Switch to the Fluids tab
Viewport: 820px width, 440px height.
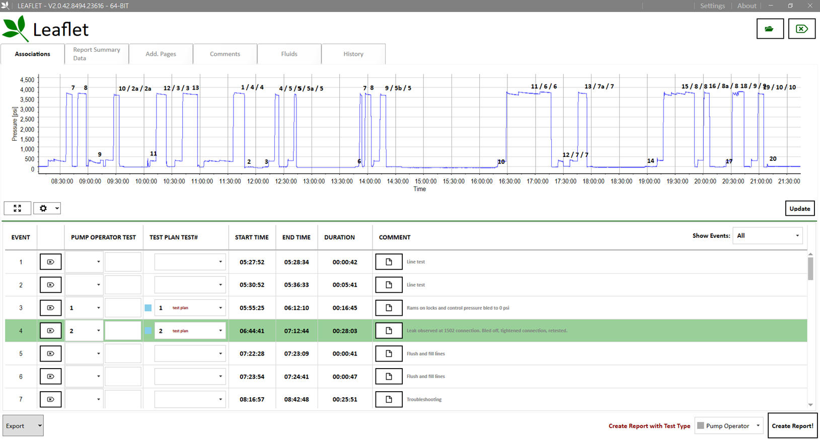[x=289, y=54]
